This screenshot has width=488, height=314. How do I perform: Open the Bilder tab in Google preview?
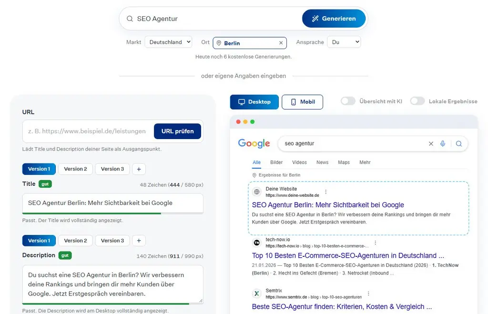[x=276, y=162]
